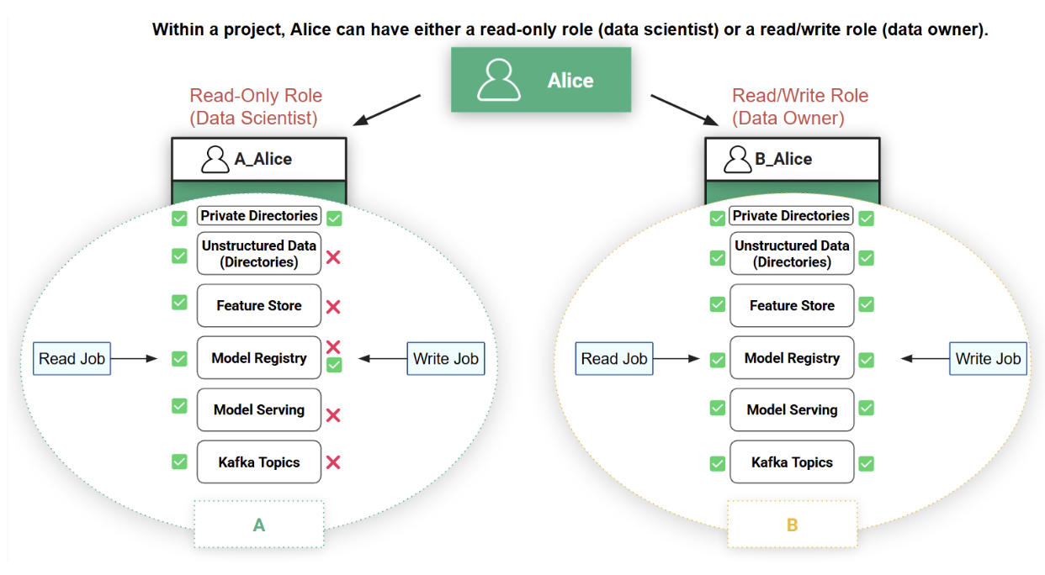The width and height of the screenshot is (1045, 575).
Task: Click red X beside Kafka Topics in A
Action: 333,462
